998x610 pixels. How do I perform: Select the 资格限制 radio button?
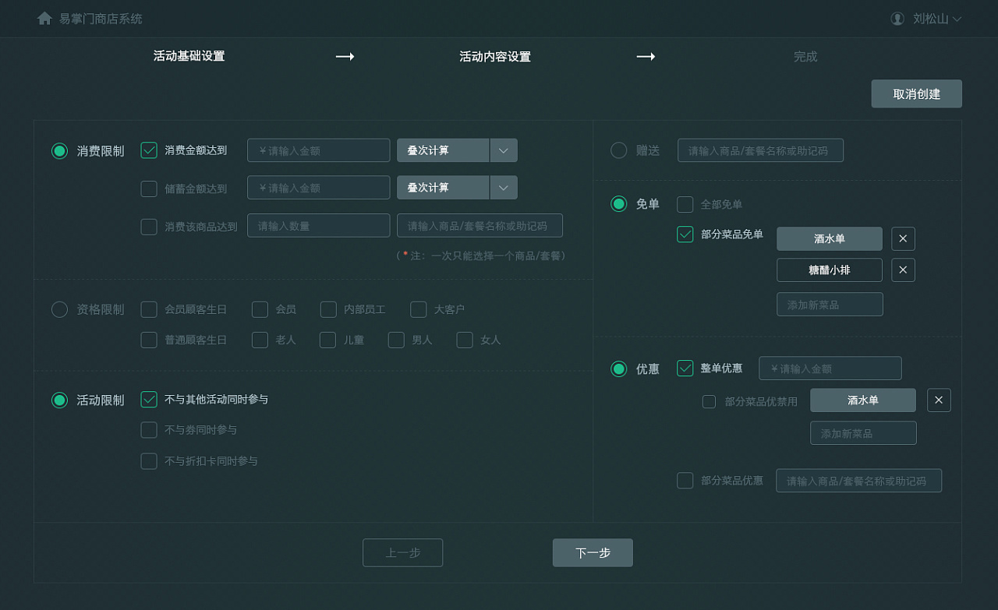[59, 309]
